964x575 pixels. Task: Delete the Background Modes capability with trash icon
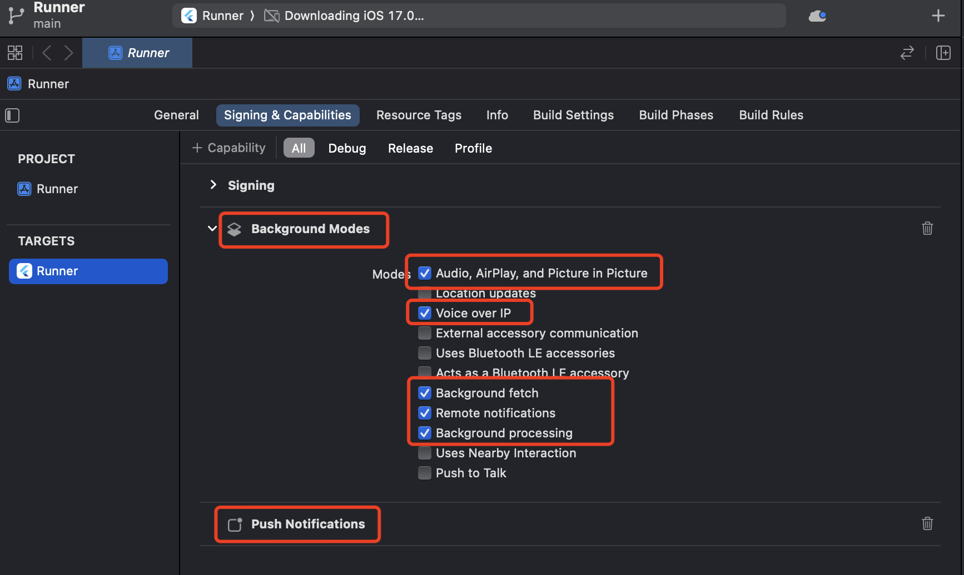(927, 228)
